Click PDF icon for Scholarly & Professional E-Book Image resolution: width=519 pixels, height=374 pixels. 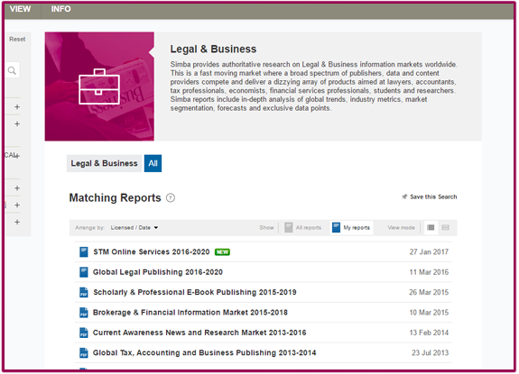point(84,292)
